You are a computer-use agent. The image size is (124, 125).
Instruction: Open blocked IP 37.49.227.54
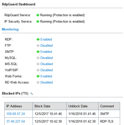pyautogui.click(x=16, y=121)
